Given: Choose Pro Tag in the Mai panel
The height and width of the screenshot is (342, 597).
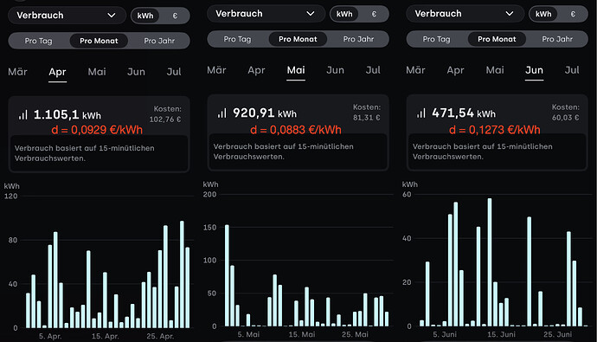Looking at the screenshot, I should point(237,39).
